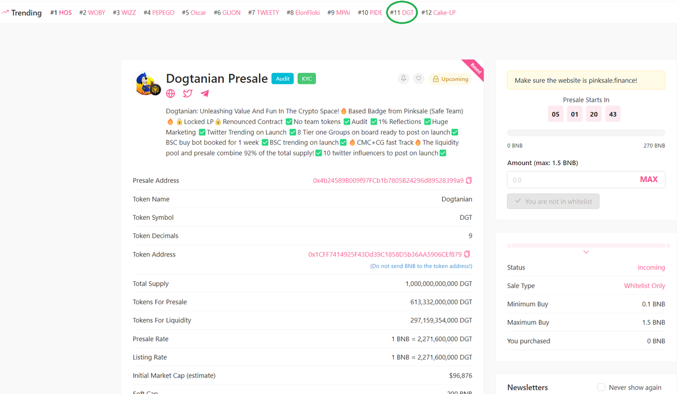The image size is (677, 394).
Task: Open the #1 HOS trending entry
Action: (61, 12)
